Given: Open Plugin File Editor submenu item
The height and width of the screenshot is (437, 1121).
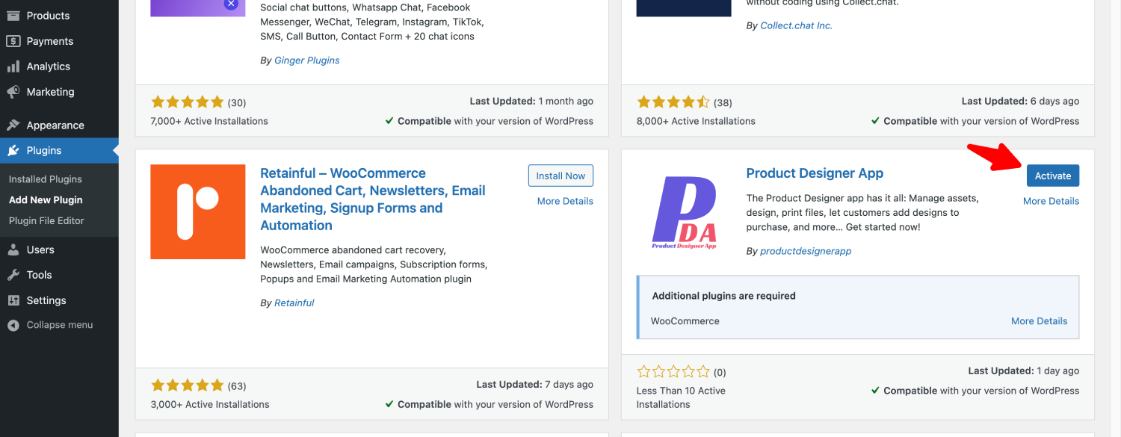Looking at the screenshot, I should pos(46,221).
